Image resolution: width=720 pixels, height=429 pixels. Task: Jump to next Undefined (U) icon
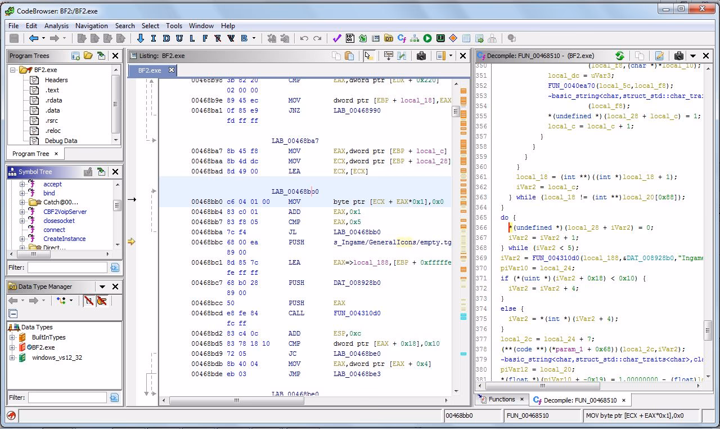pyautogui.click(x=179, y=38)
